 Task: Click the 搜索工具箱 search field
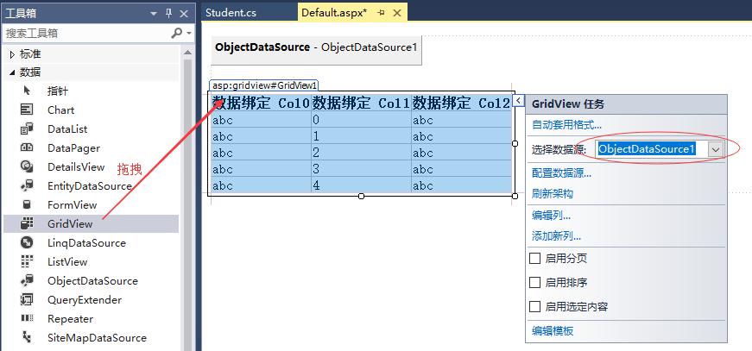click(x=86, y=33)
